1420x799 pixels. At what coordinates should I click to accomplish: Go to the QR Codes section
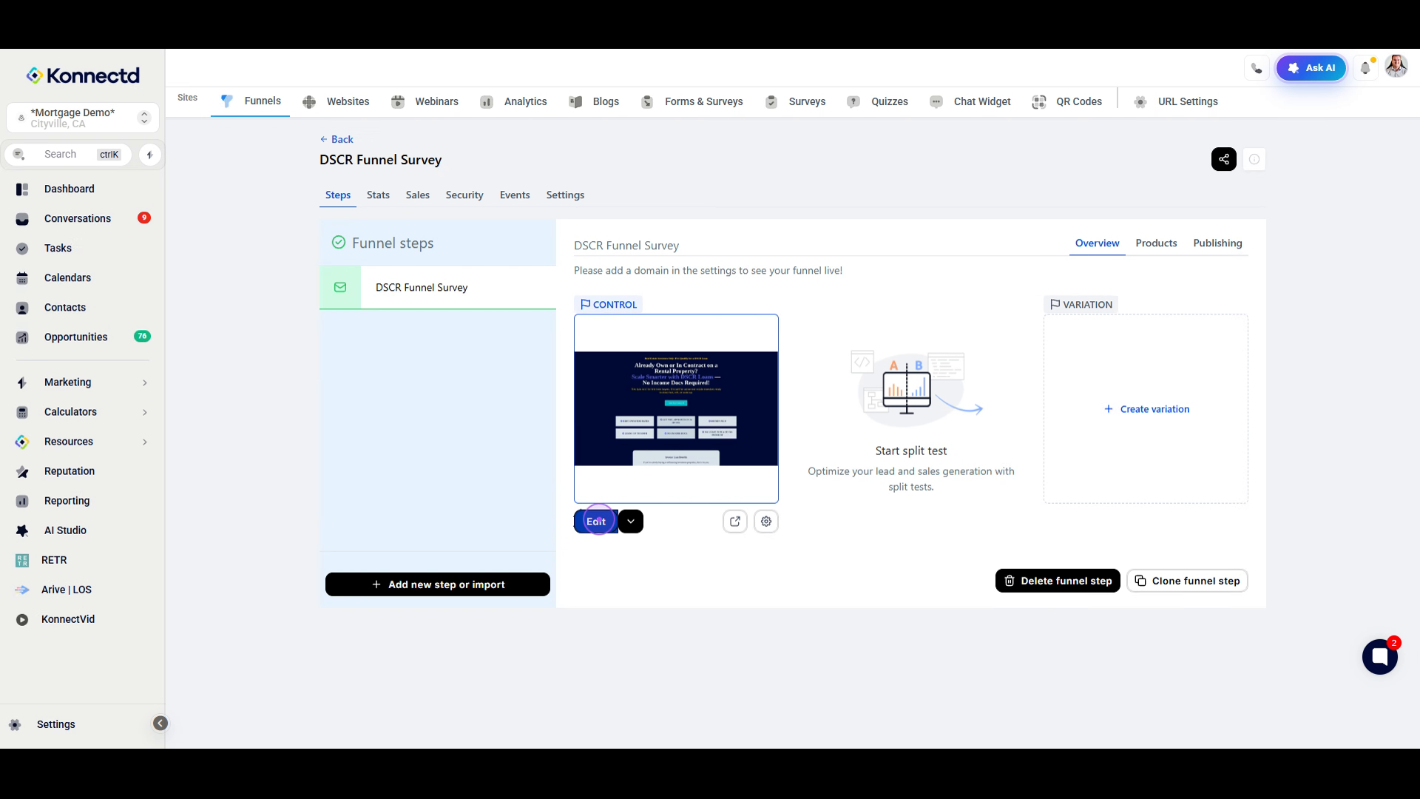(1067, 101)
